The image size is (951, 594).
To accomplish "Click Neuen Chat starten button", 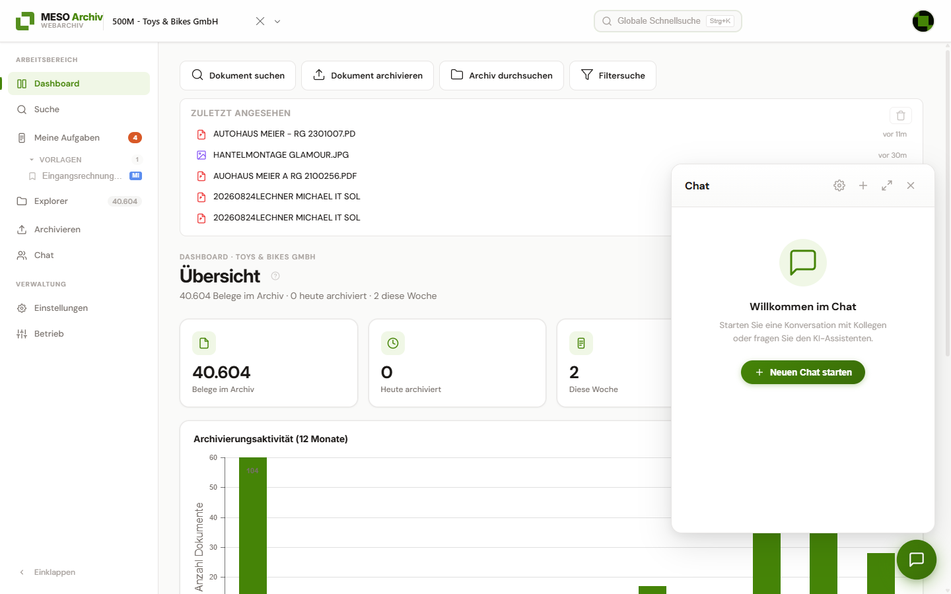I will 803,372.
